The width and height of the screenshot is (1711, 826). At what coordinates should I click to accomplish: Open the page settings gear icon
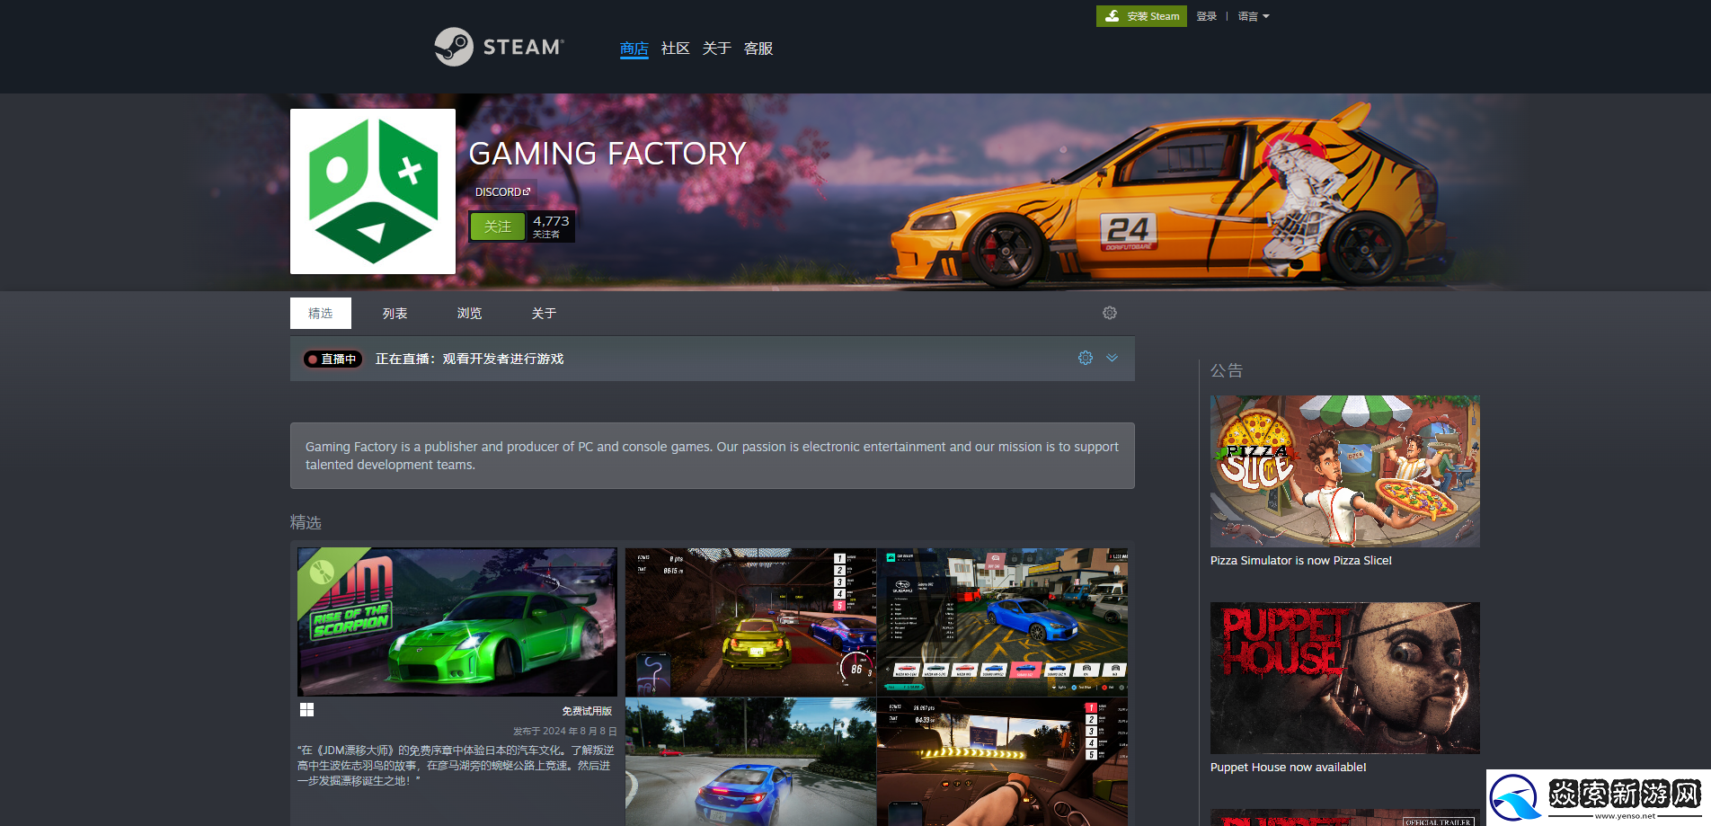(1110, 313)
